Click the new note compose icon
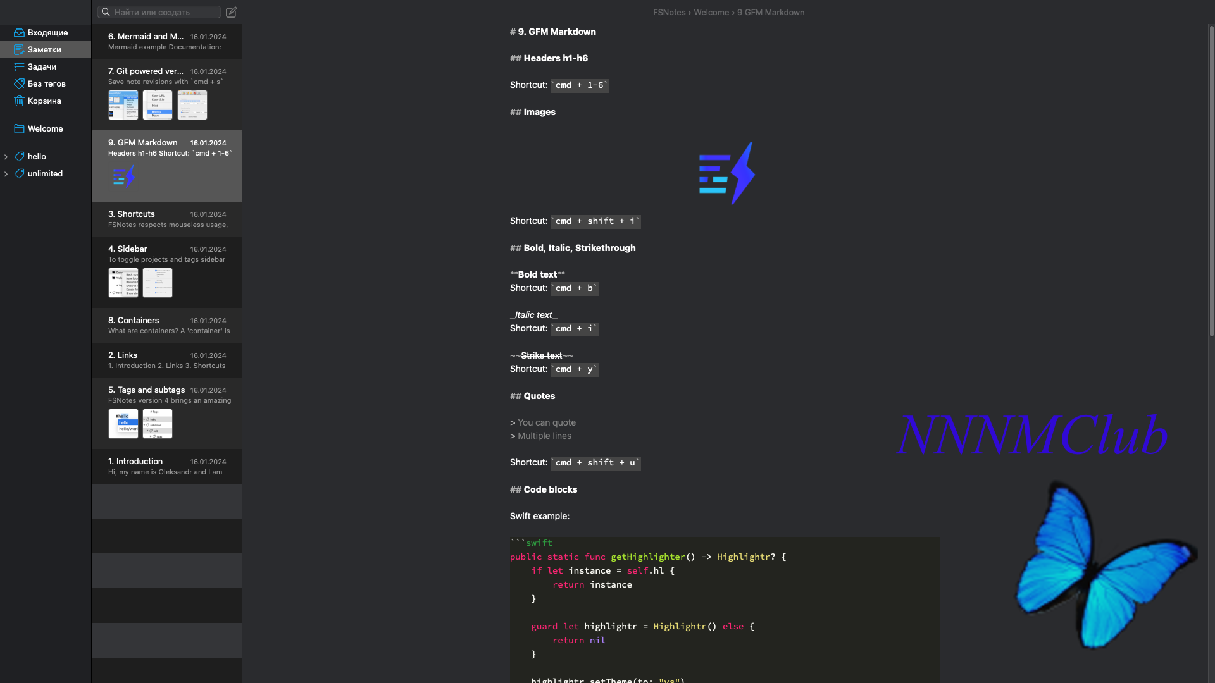The image size is (1215, 683). click(x=231, y=12)
